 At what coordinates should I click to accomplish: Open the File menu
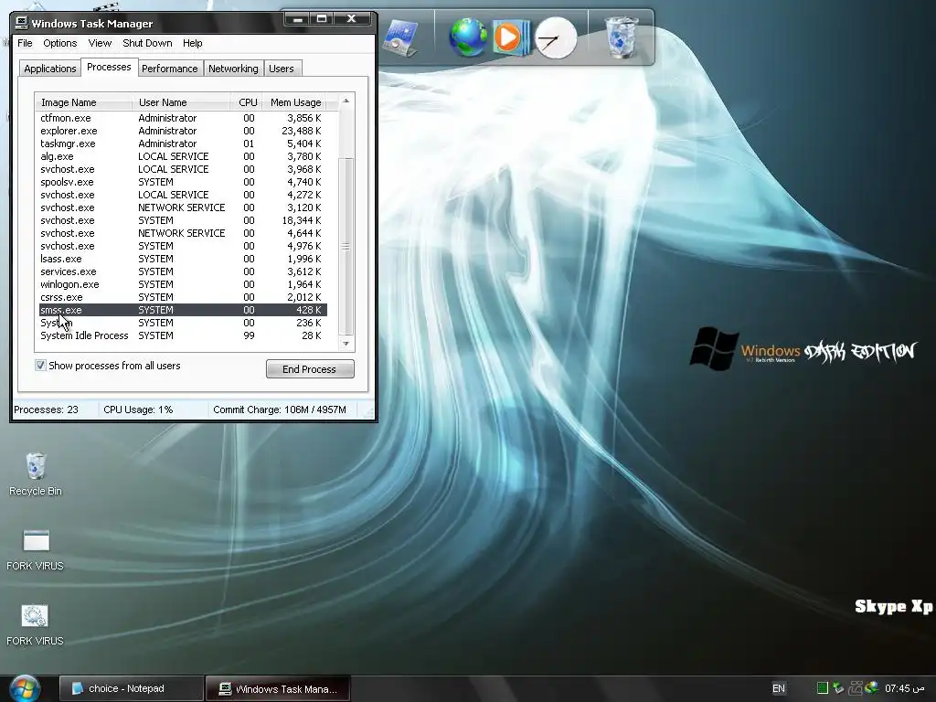tap(25, 43)
